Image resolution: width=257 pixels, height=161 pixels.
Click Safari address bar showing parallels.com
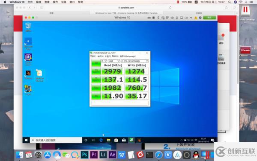(126, 8)
